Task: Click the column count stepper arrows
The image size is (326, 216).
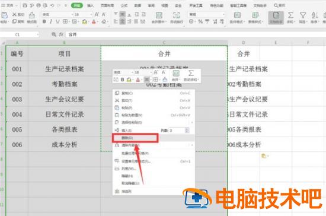Action: (187, 131)
